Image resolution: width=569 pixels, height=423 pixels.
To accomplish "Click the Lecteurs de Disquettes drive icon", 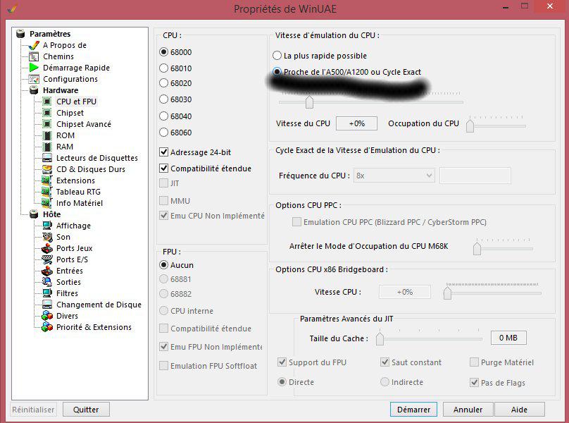I will [x=47, y=158].
